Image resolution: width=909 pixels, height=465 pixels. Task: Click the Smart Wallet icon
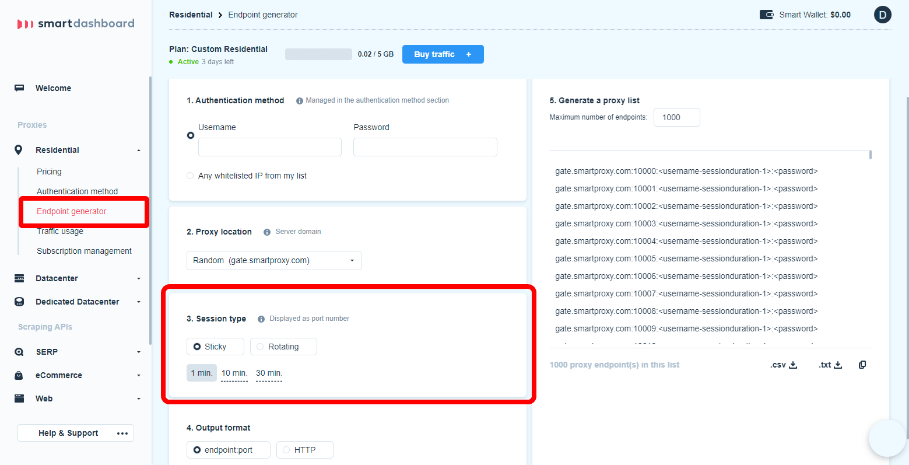766,15
